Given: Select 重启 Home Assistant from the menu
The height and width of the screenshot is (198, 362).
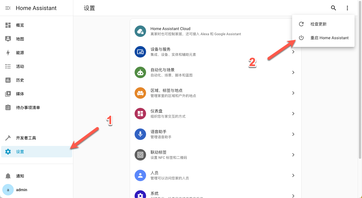Looking at the screenshot, I should [x=330, y=38].
